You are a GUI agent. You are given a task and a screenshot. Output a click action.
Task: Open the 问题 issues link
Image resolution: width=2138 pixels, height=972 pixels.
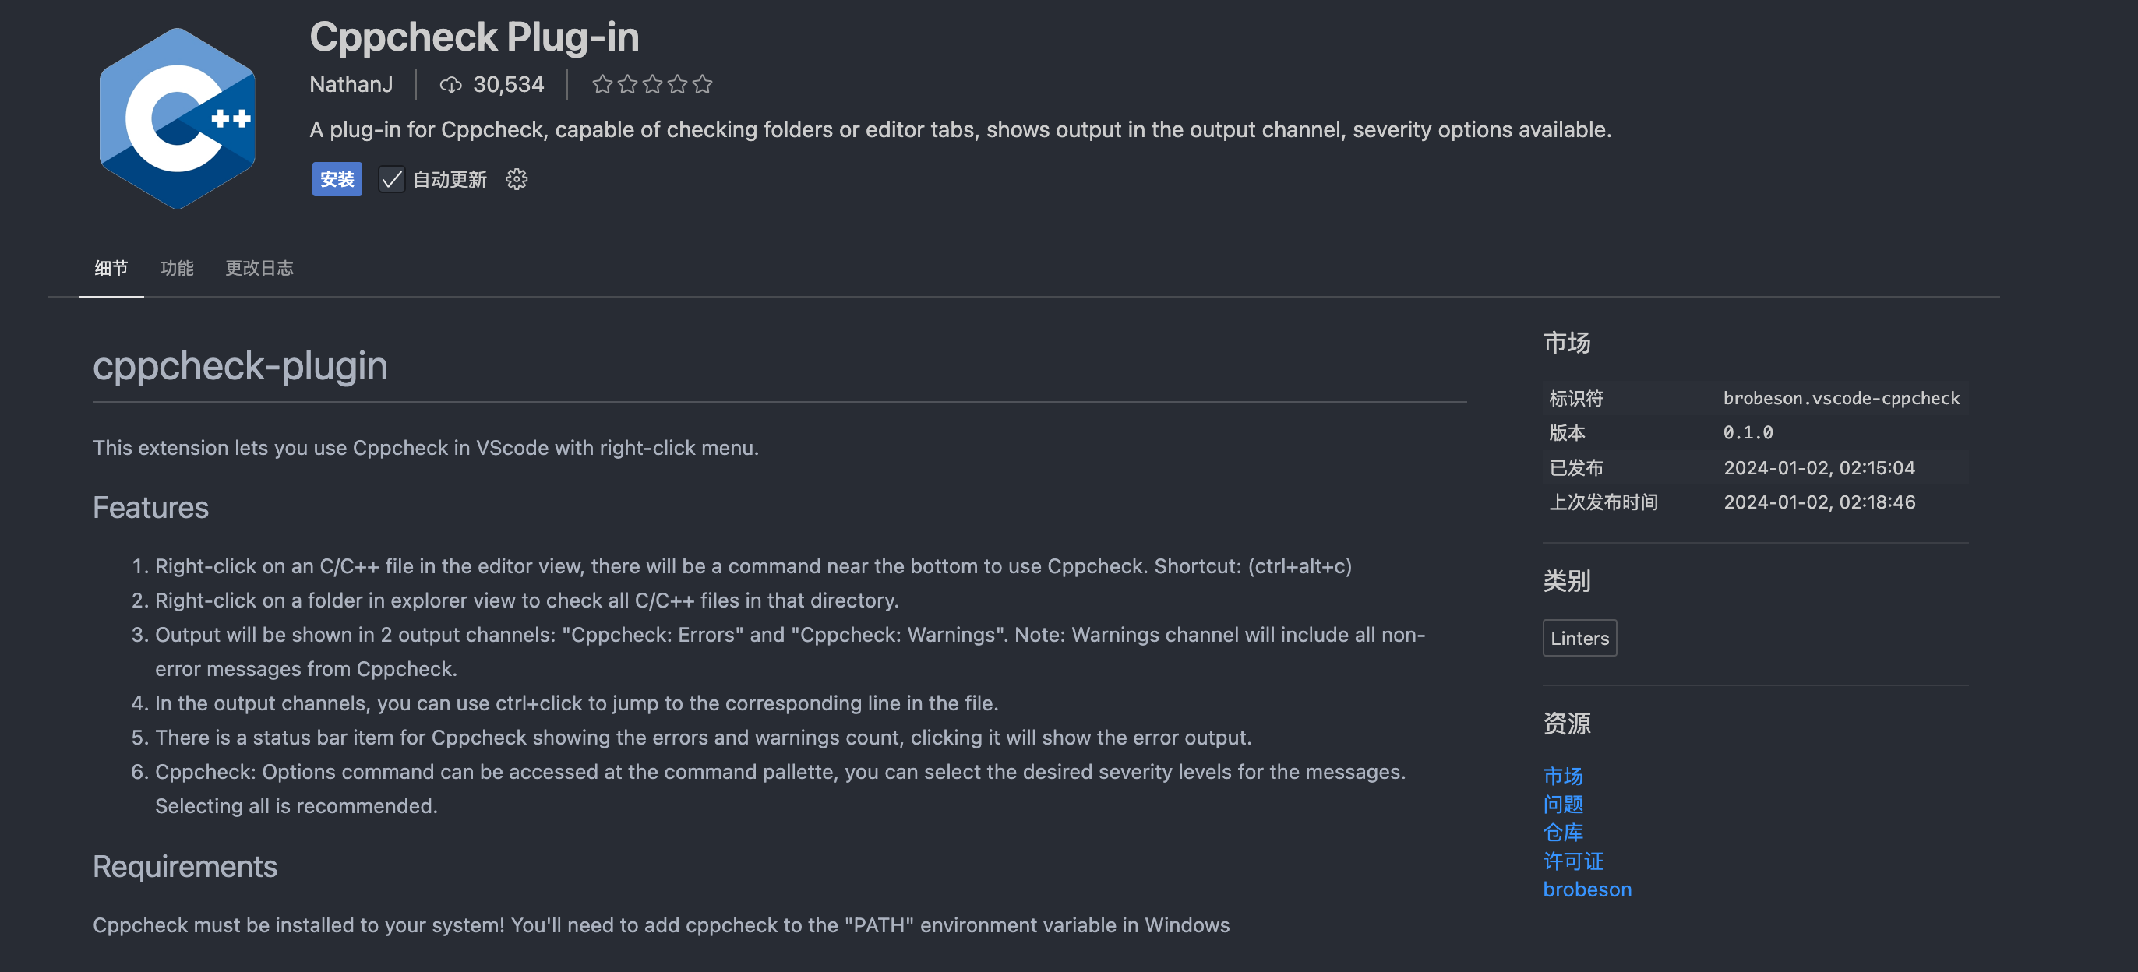coord(1563,804)
